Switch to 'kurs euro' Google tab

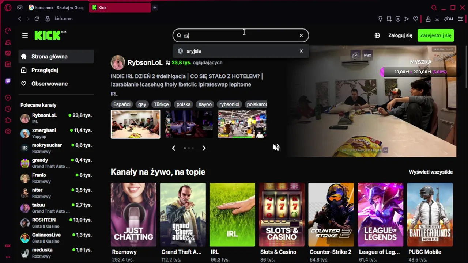[57, 8]
